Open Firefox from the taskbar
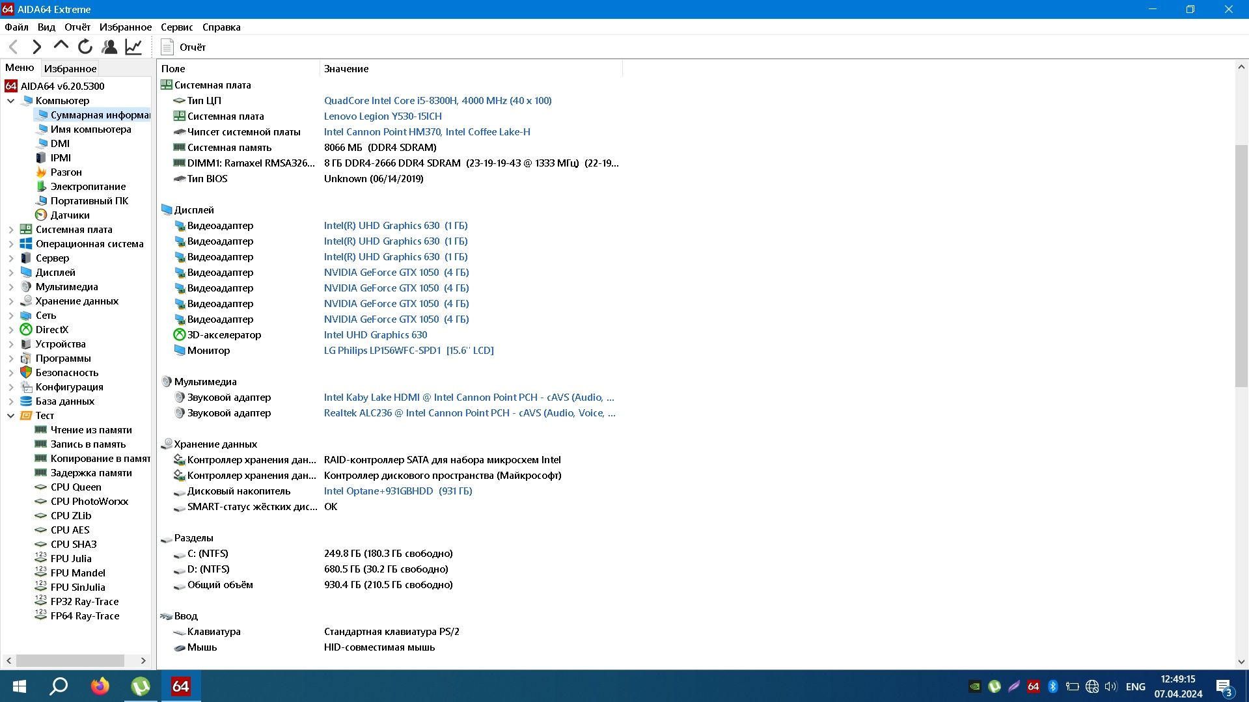The height and width of the screenshot is (702, 1249). click(100, 686)
